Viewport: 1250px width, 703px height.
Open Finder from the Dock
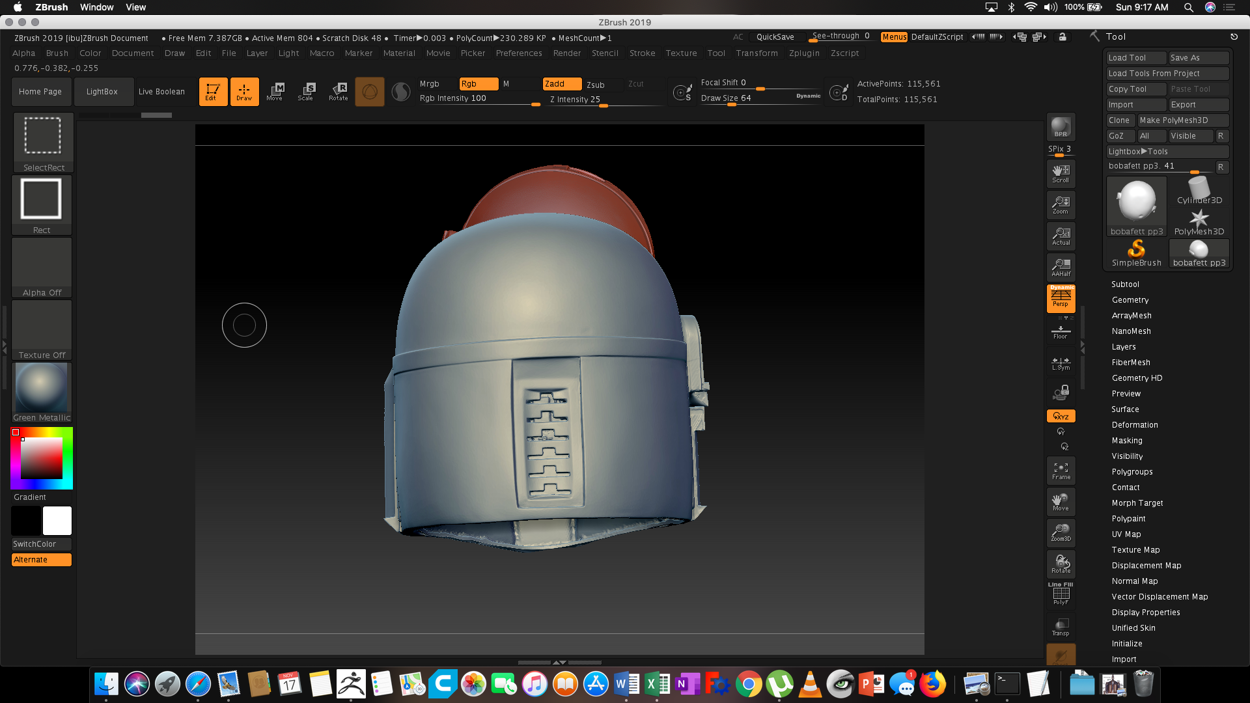coord(106,684)
